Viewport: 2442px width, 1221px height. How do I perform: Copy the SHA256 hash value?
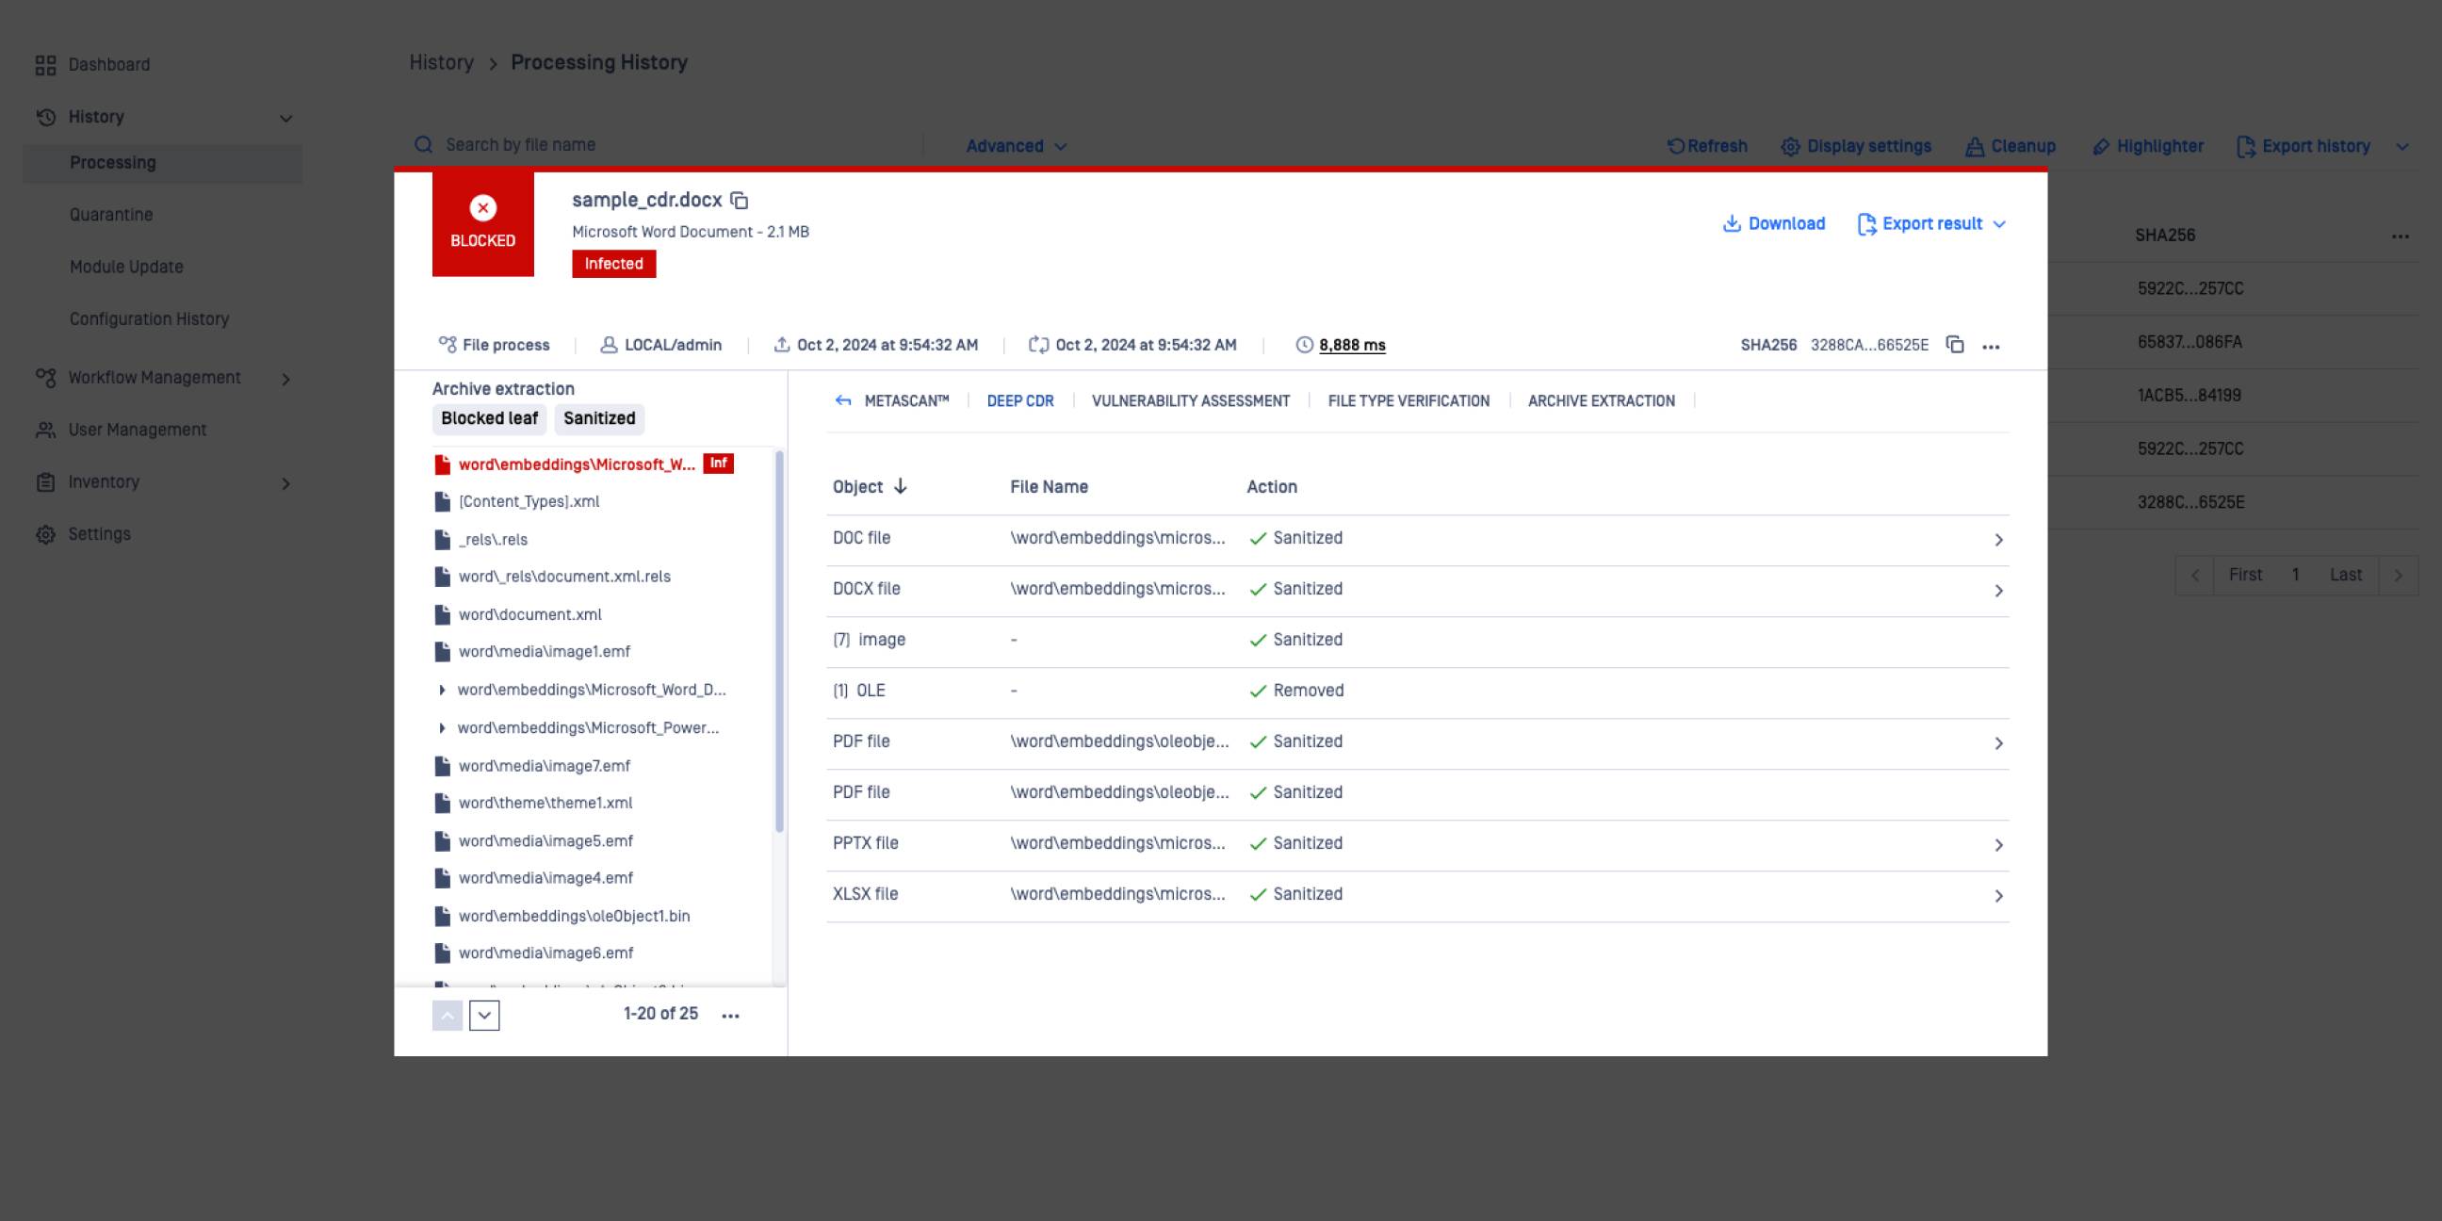(x=1954, y=345)
